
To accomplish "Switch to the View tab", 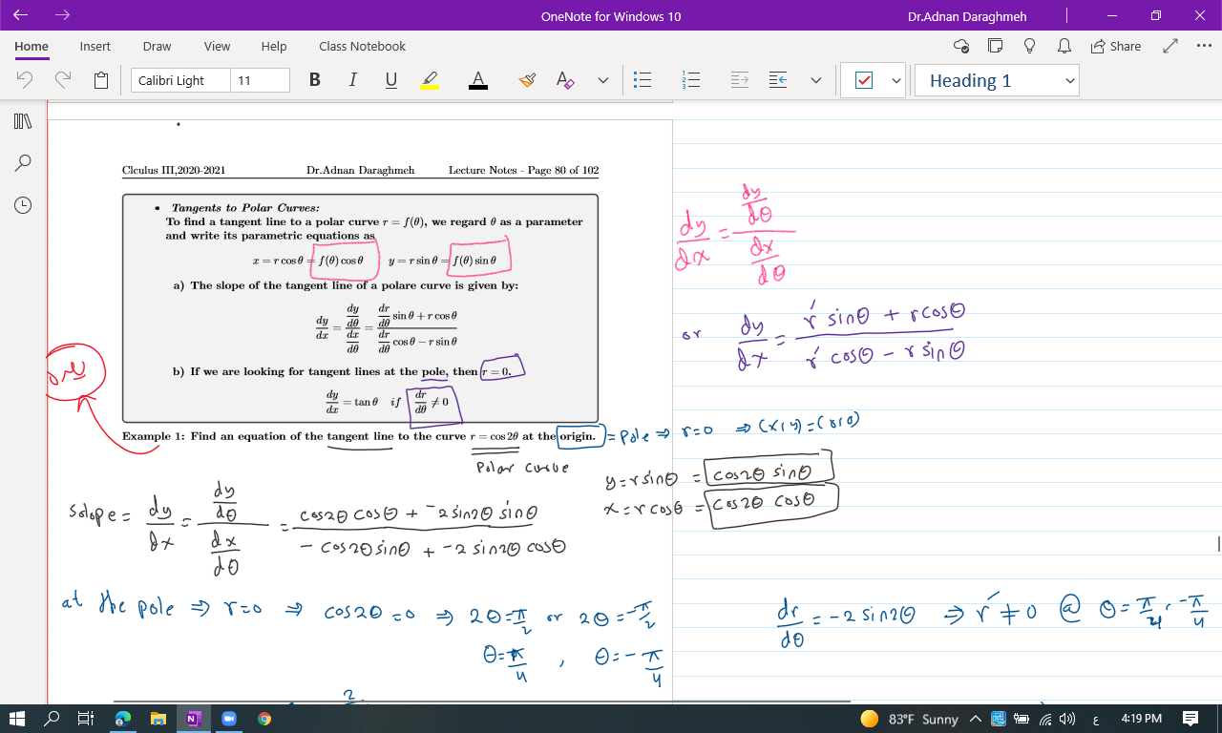I will [217, 46].
